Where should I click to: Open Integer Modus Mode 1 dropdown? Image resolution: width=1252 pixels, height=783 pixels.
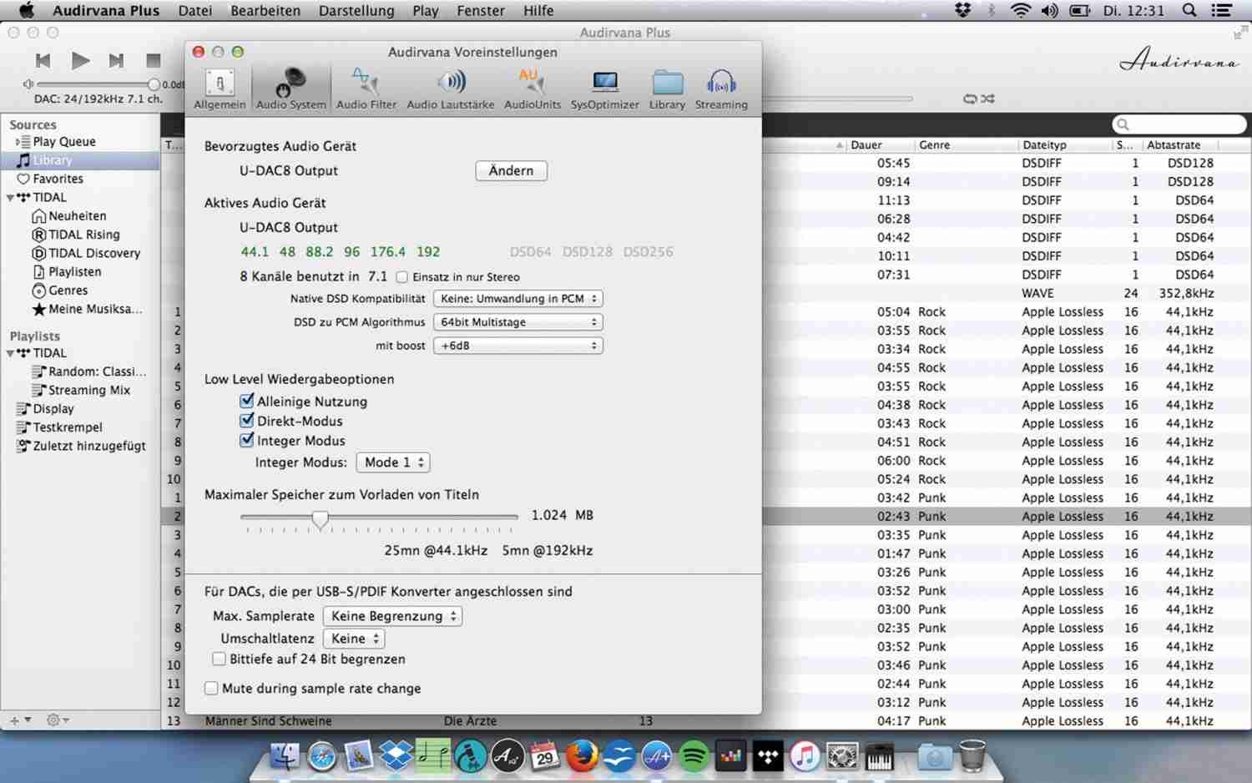pos(392,462)
